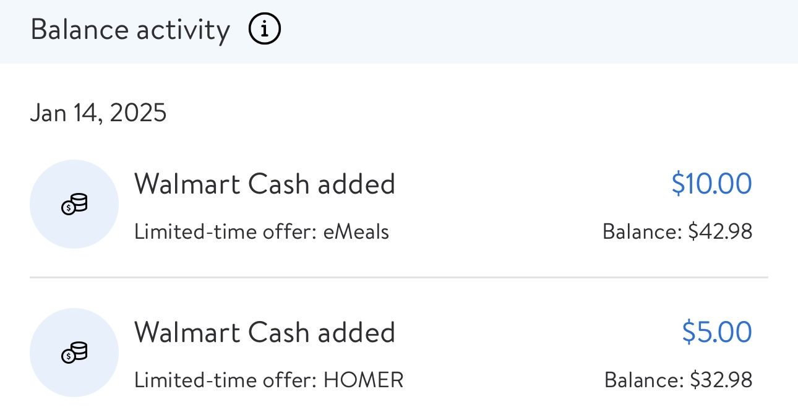Open the eMeals Walmart Cash added entry title
Viewport: 798px width, 420px height.
click(x=265, y=184)
